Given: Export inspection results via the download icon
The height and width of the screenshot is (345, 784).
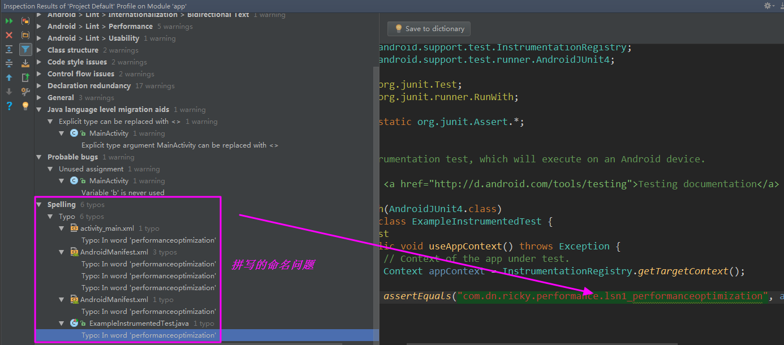Looking at the screenshot, I should 25,63.
